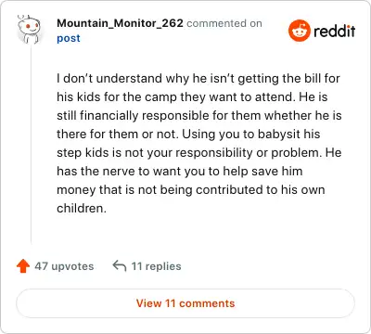Click the reply arrow icon
This screenshot has width=371, height=334.
point(120,265)
